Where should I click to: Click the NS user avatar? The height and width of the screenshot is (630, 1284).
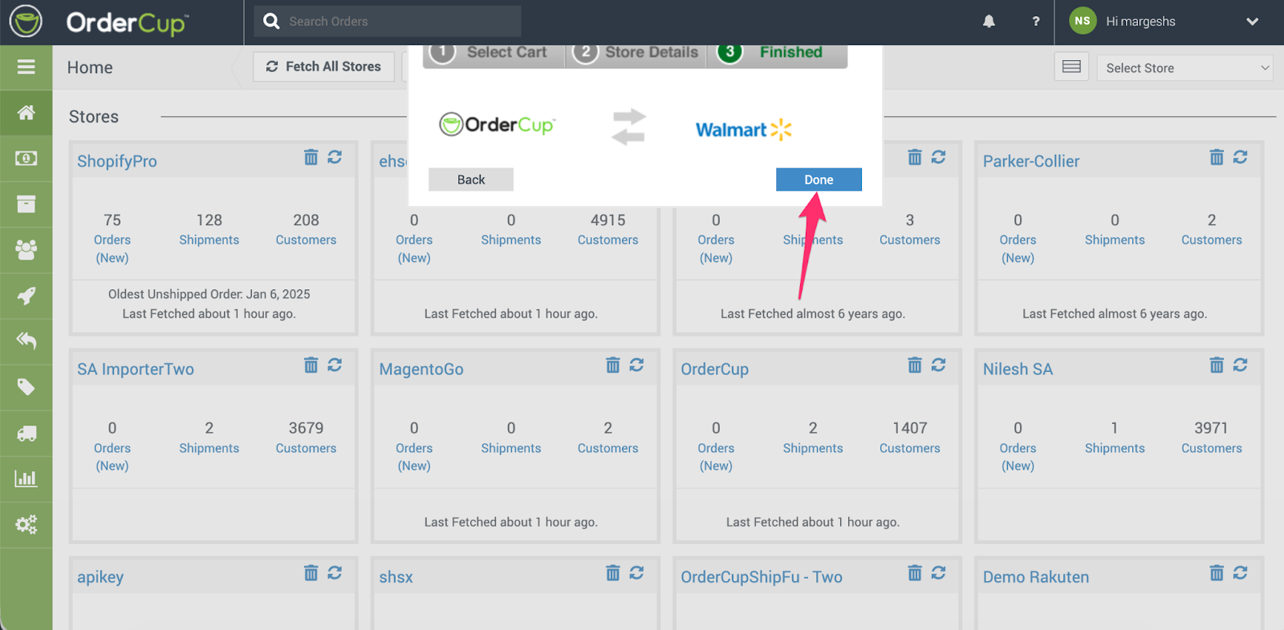click(x=1083, y=21)
